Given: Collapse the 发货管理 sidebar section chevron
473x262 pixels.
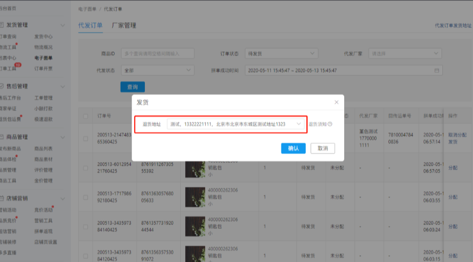Looking at the screenshot, I should [x=62, y=25].
